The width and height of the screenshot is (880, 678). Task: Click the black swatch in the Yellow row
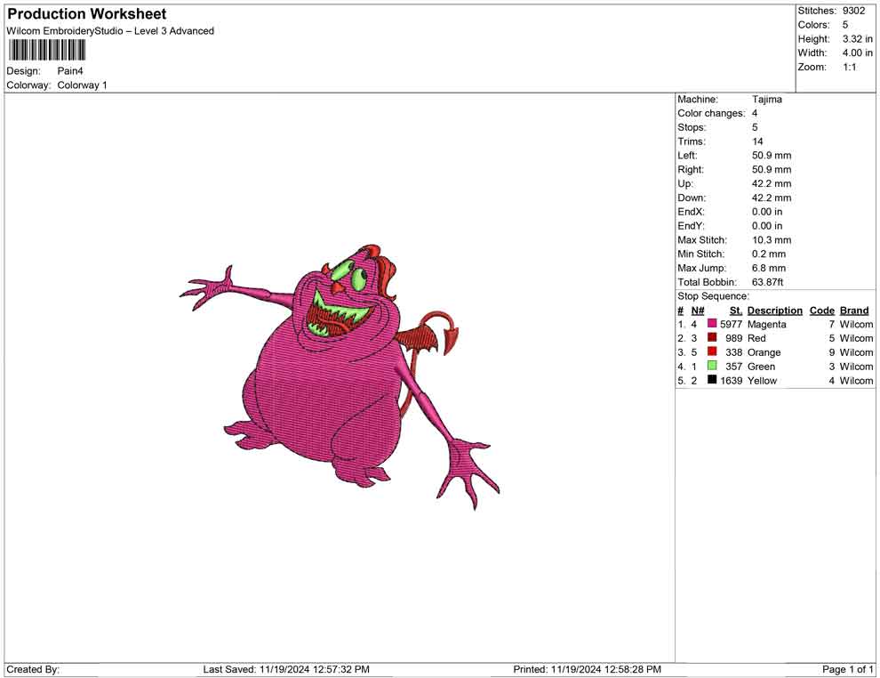(712, 380)
